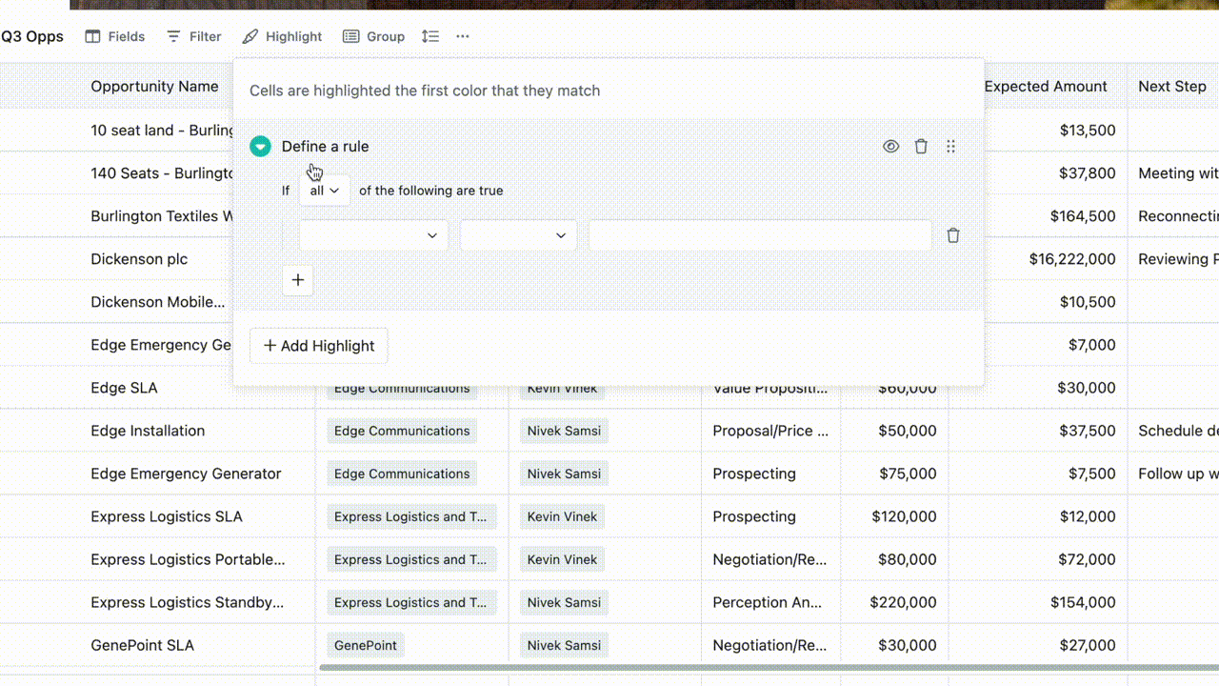Open the Filter options
The height and width of the screenshot is (686, 1219).
pyautogui.click(x=193, y=36)
